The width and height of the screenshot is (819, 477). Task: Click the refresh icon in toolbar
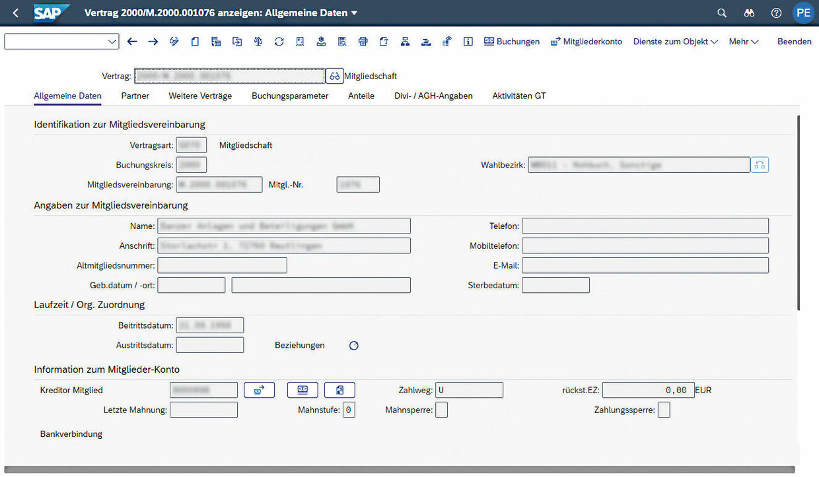click(279, 42)
